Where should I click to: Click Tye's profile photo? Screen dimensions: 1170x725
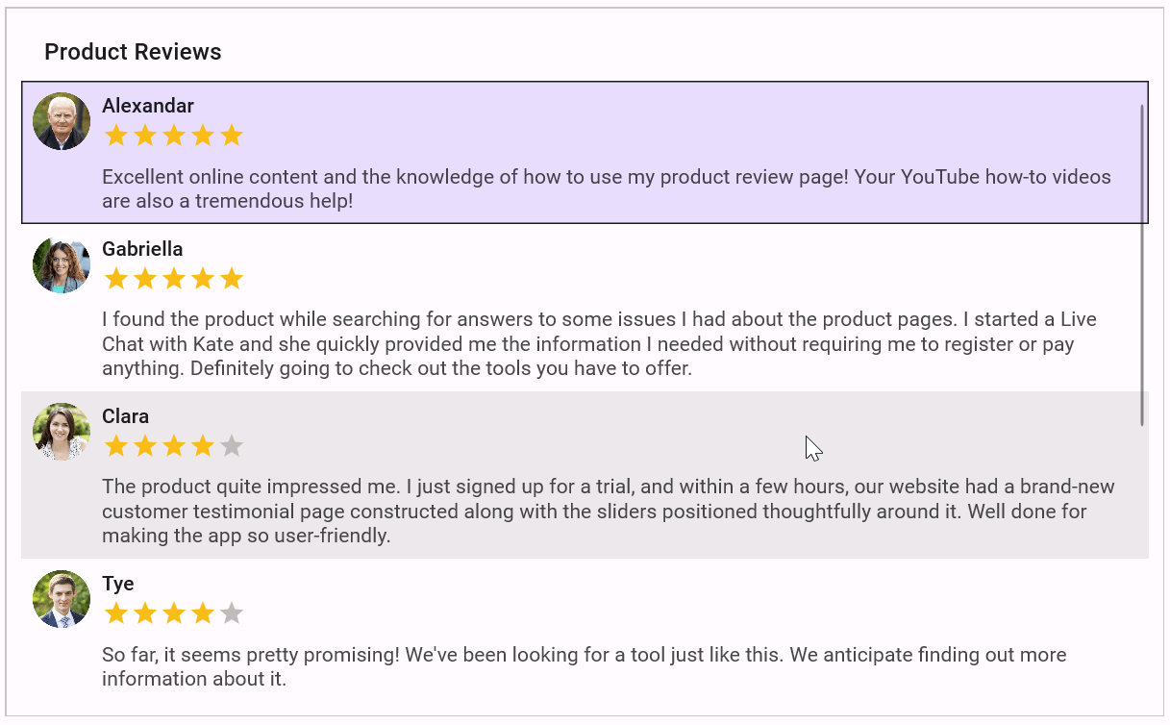pyautogui.click(x=62, y=599)
